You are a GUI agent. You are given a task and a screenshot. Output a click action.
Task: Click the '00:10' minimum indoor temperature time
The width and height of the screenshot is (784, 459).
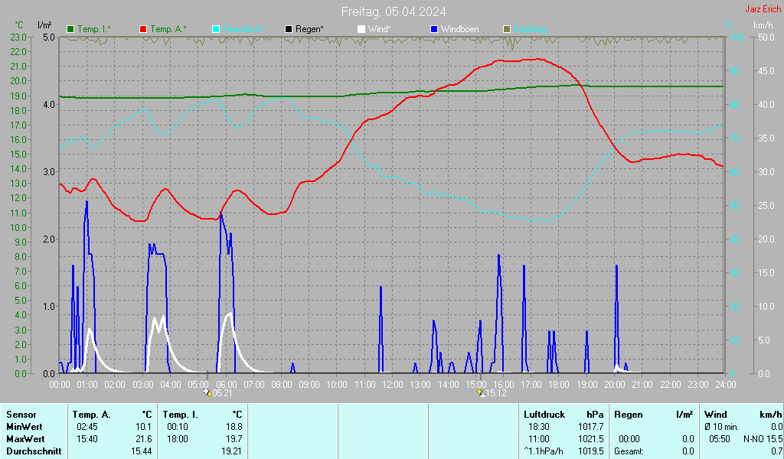tap(177, 427)
